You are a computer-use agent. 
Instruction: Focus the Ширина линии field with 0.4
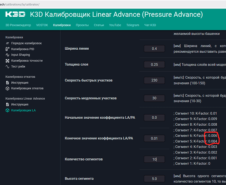point(154,49)
